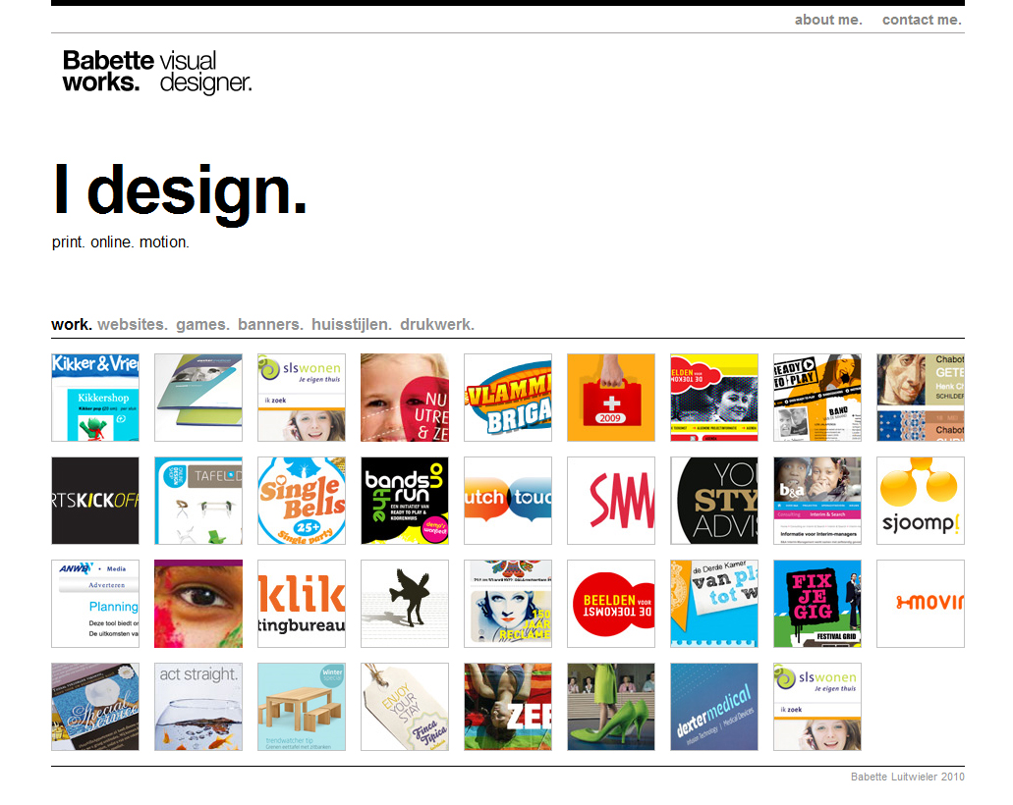1013x805 pixels.
Task: Click the red first-aid bag 2009 thumbnail
Action: click(611, 398)
